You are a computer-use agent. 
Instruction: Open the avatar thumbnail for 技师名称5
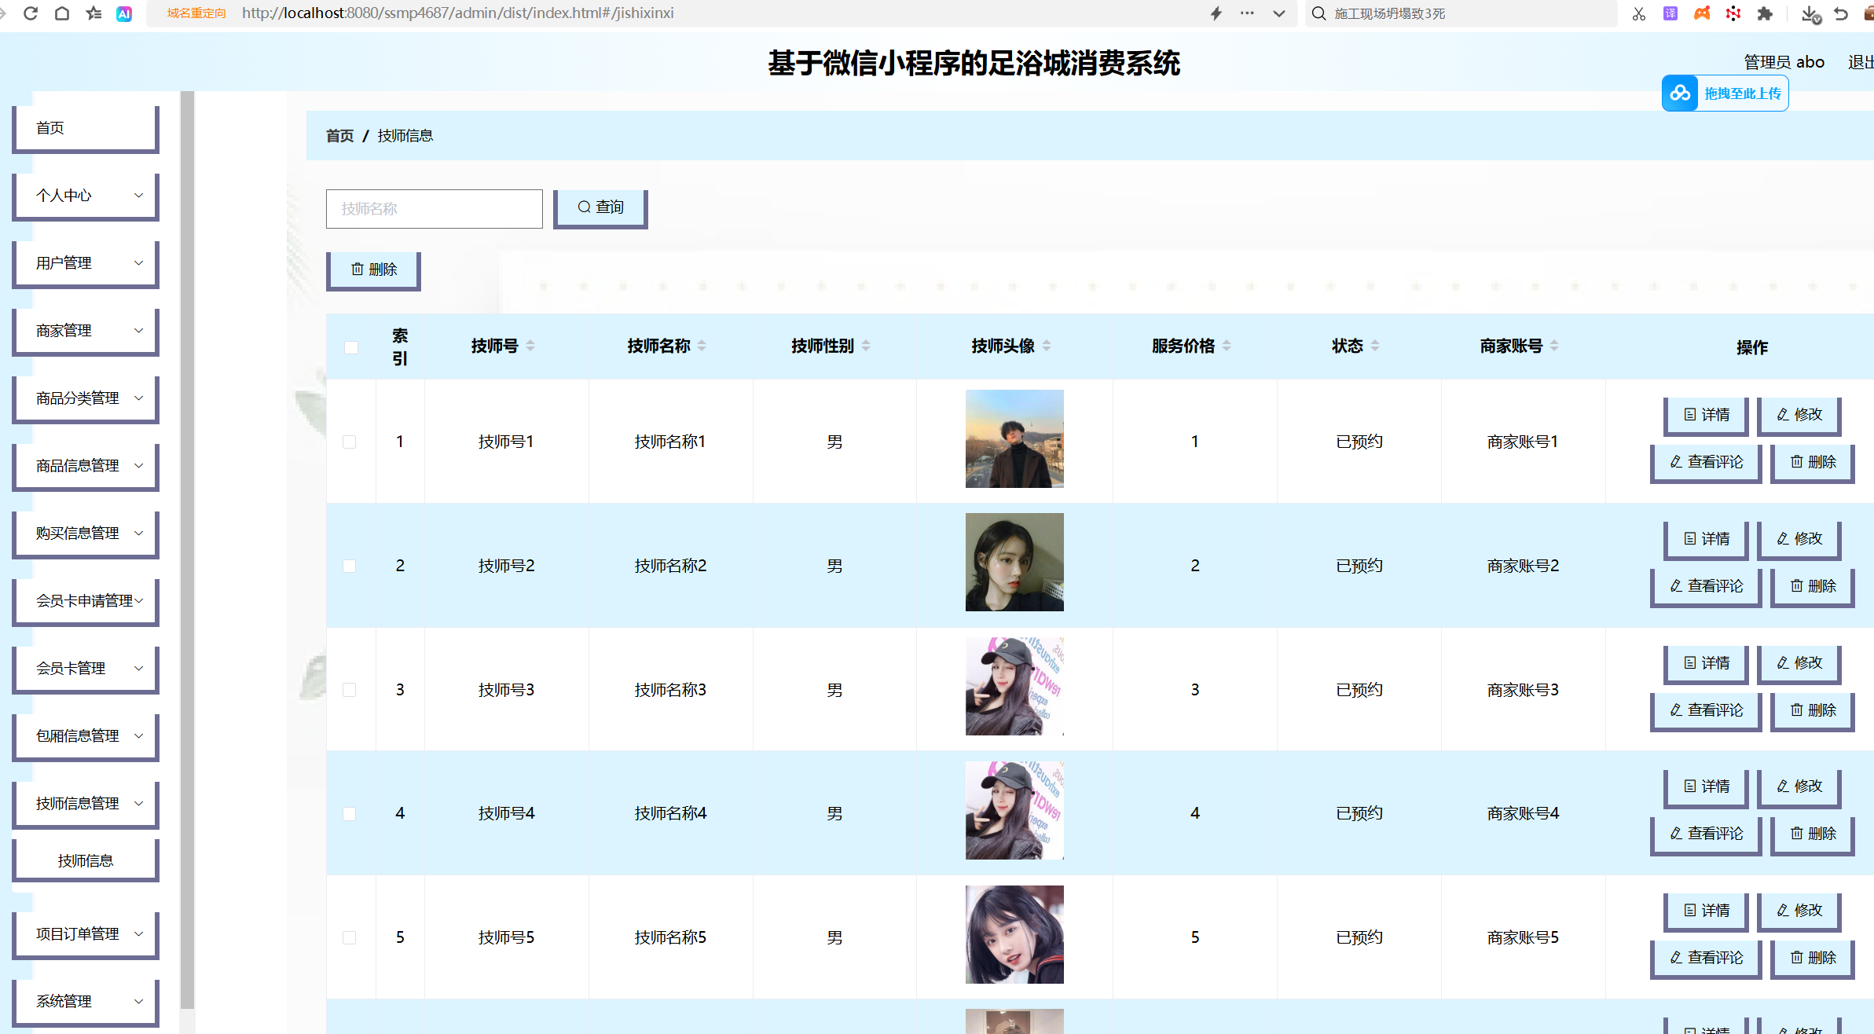(1014, 934)
